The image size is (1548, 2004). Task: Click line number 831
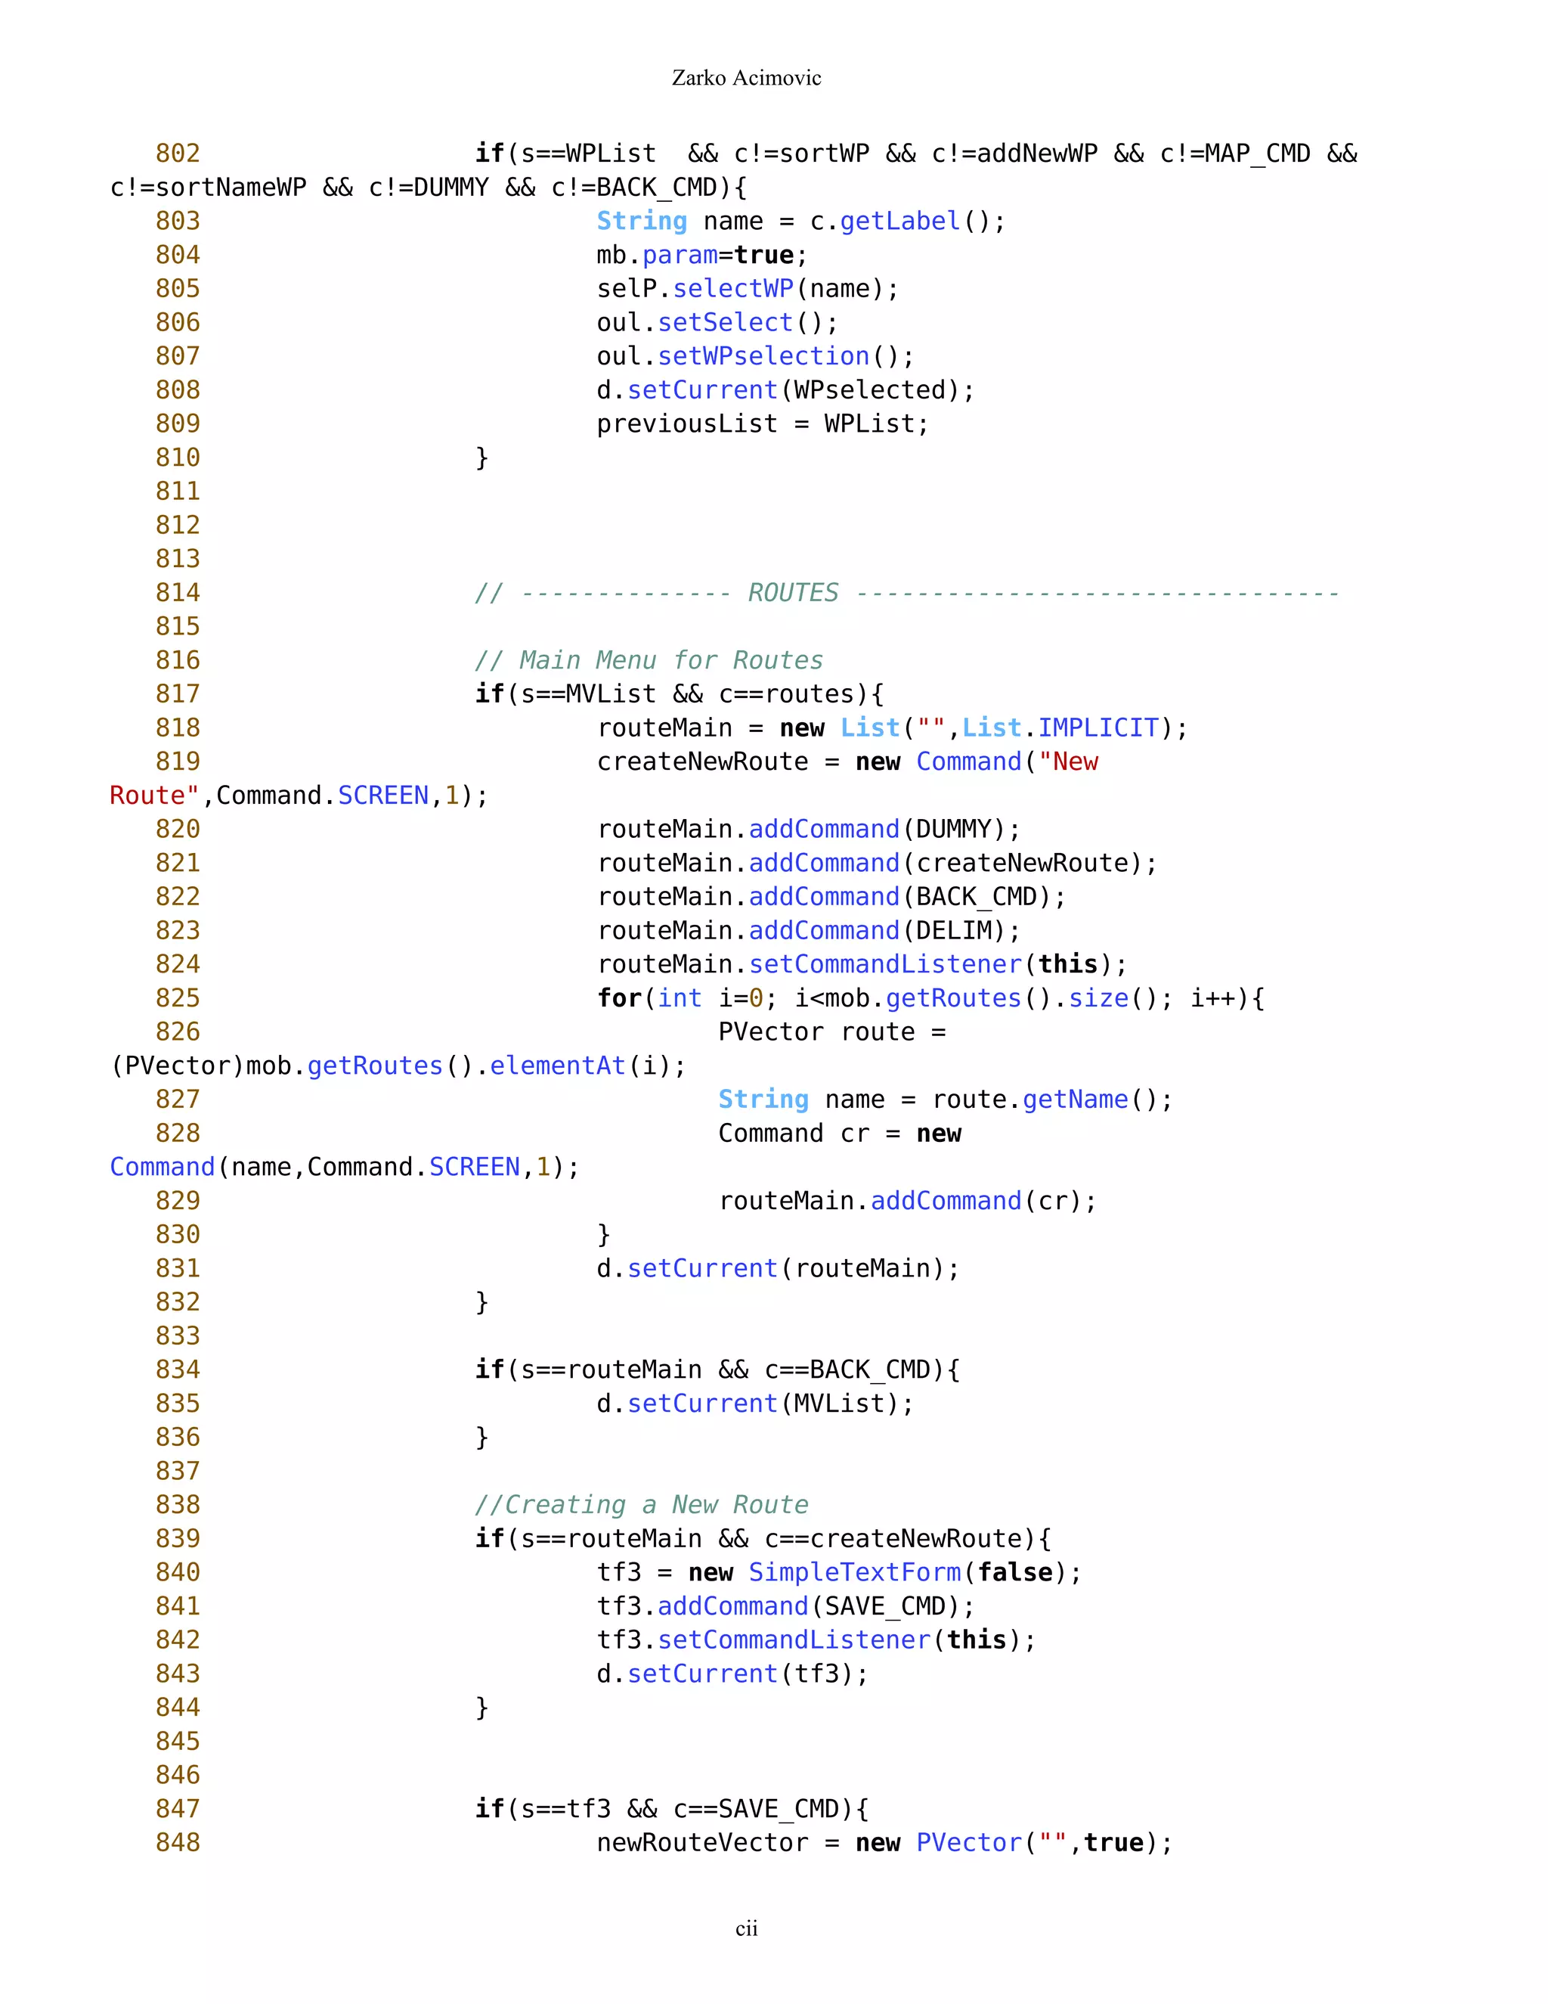(177, 1268)
